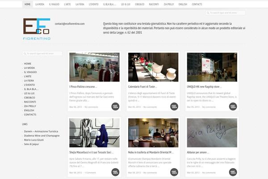Open ZIA PRILLY in top navigation
This screenshot has height=179, width=268.
169,4
